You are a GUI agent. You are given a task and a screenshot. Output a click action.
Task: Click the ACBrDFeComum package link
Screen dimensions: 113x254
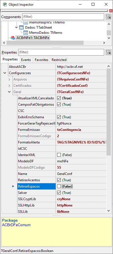16,225
